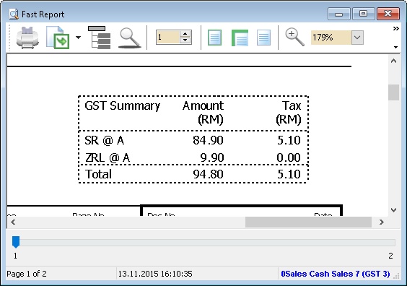Click the 0.00 tax value
This screenshot has width=407, height=286.
pyautogui.click(x=289, y=157)
